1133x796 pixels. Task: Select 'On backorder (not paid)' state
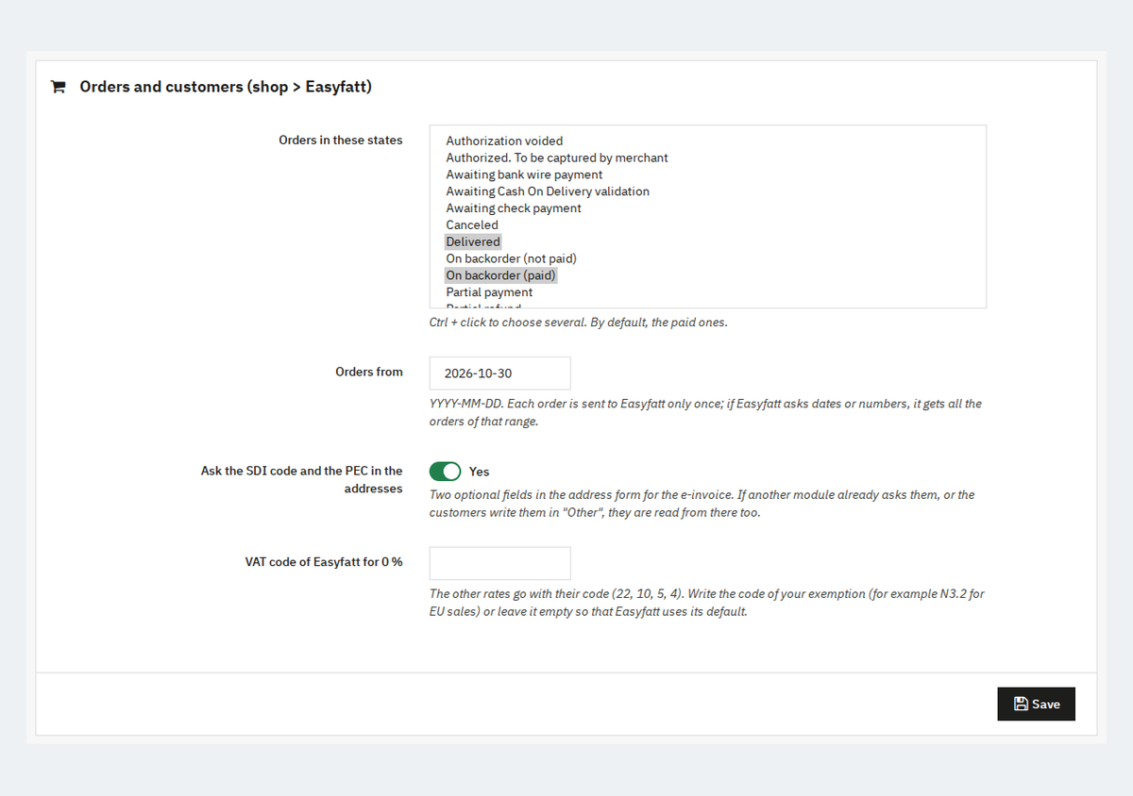(511, 259)
